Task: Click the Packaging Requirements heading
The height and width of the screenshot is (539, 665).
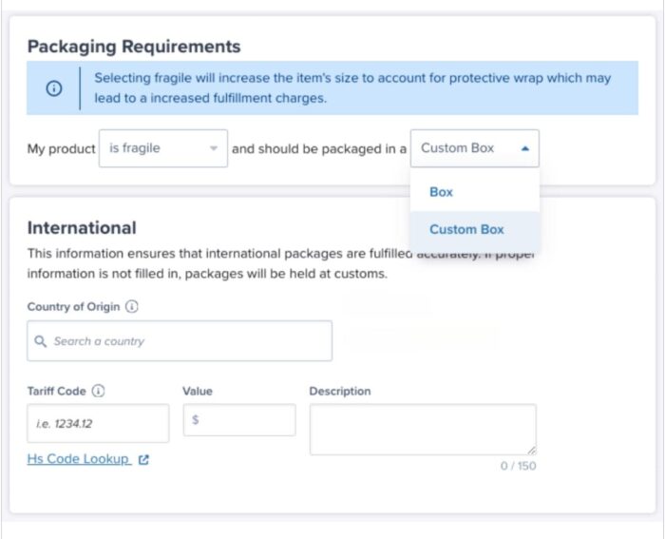Action: coord(134,47)
